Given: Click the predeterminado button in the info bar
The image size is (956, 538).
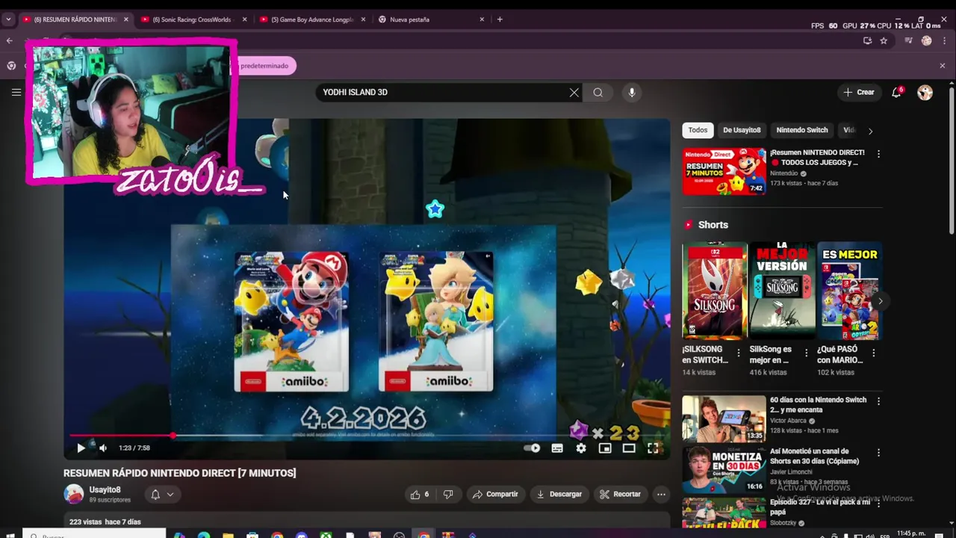Looking at the screenshot, I should (x=264, y=66).
